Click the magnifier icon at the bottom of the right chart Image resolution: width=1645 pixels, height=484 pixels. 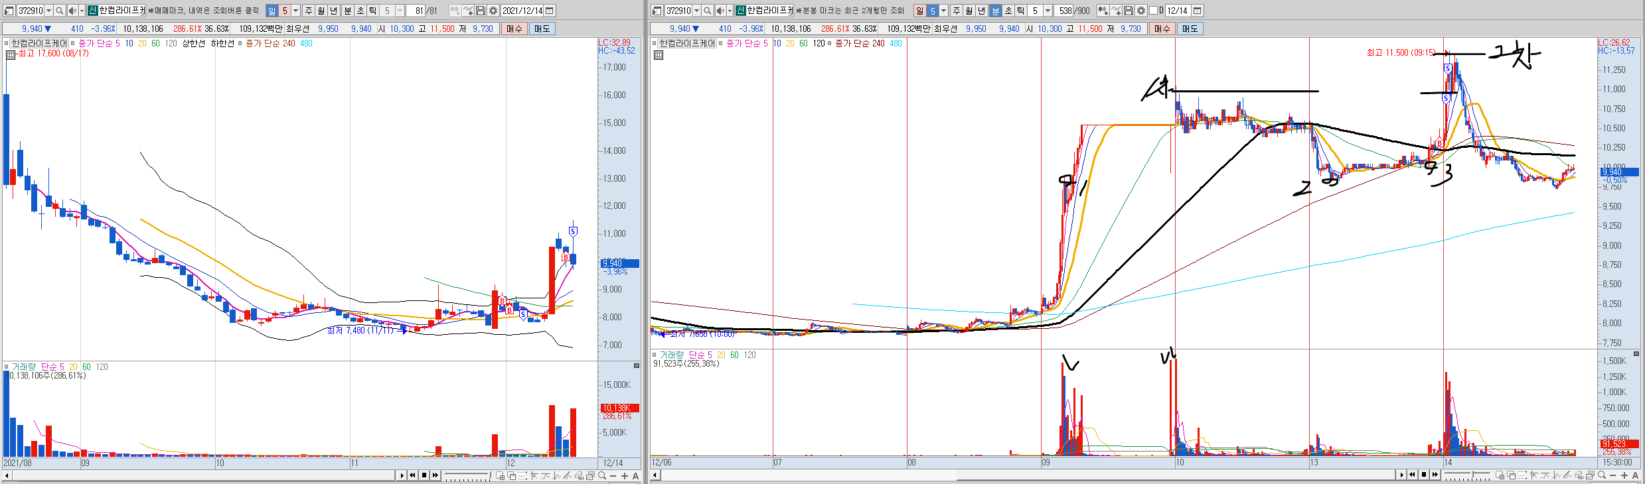point(1601,475)
